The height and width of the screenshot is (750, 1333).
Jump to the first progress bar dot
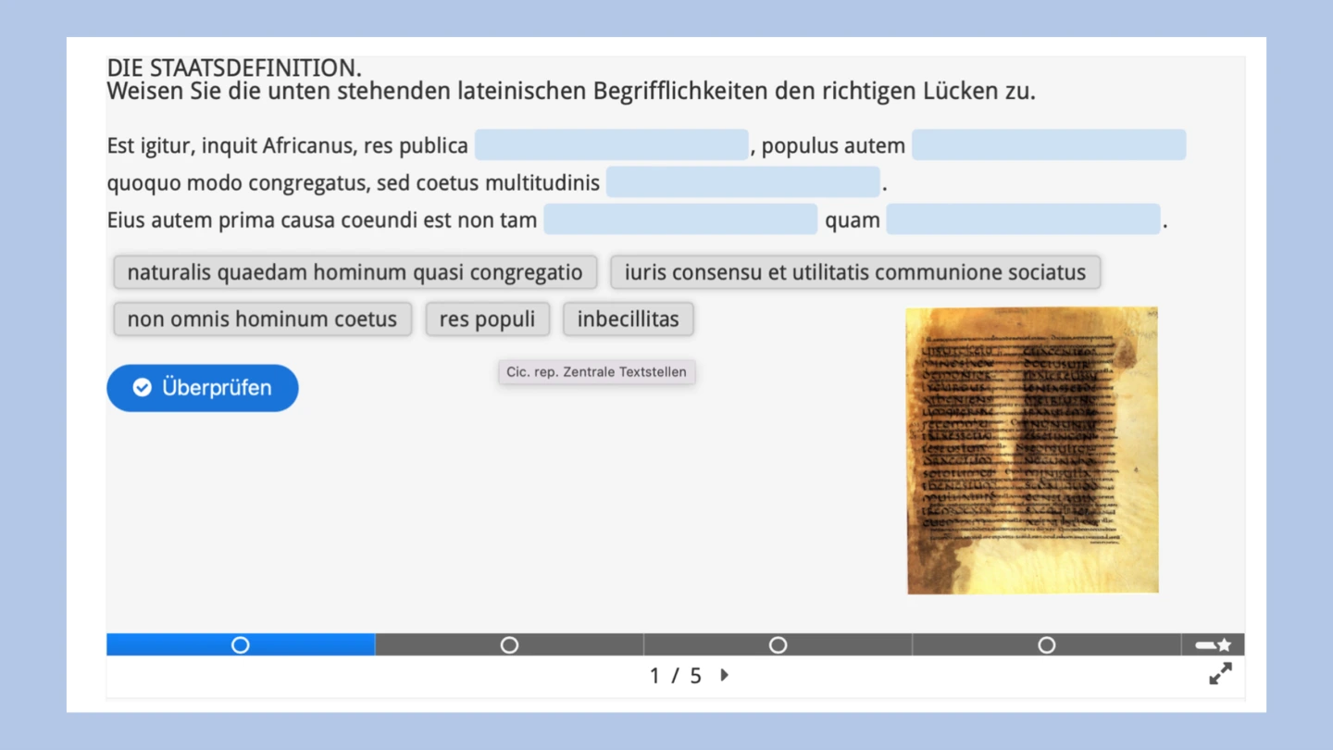coord(241,644)
